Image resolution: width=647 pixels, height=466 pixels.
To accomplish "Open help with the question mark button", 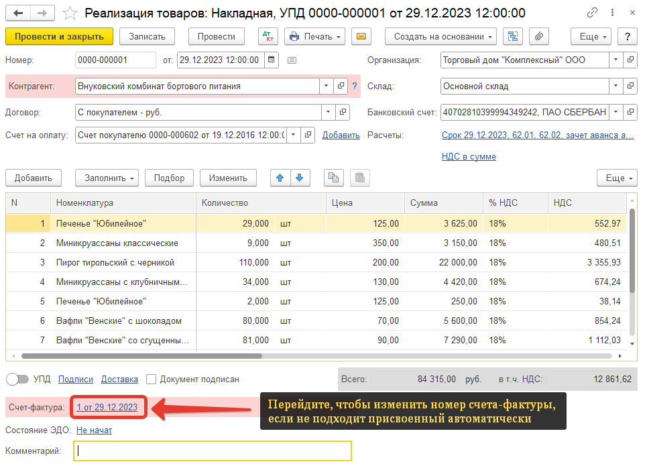I will 628,36.
